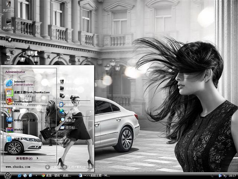Open 运行 run dialog entry
The width and height of the screenshot is (238, 179).
tap(69, 128)
